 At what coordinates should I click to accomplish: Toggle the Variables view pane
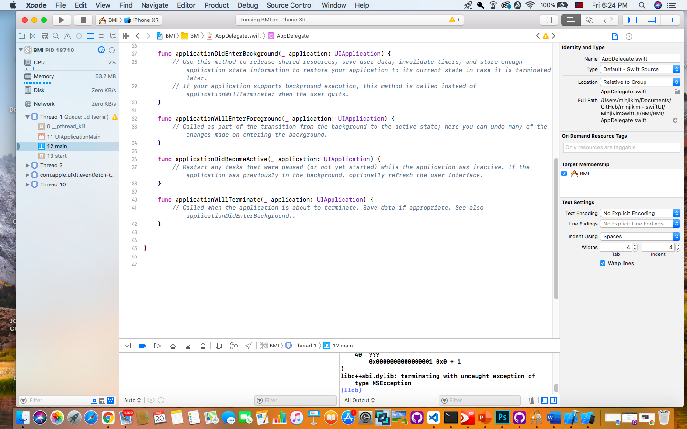click(544, 400)
